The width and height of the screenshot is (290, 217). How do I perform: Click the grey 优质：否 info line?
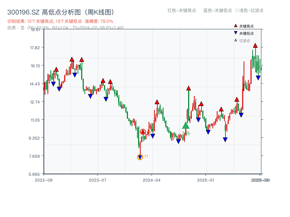tap(66, 28)
